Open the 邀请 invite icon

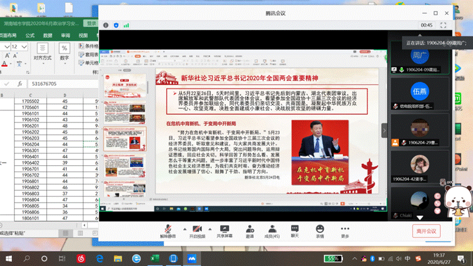click(x=250, y=228)
